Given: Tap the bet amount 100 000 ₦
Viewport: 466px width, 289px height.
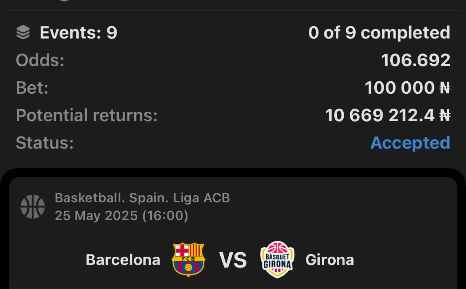Looking at the screenshot, I should tap(408, 88).
